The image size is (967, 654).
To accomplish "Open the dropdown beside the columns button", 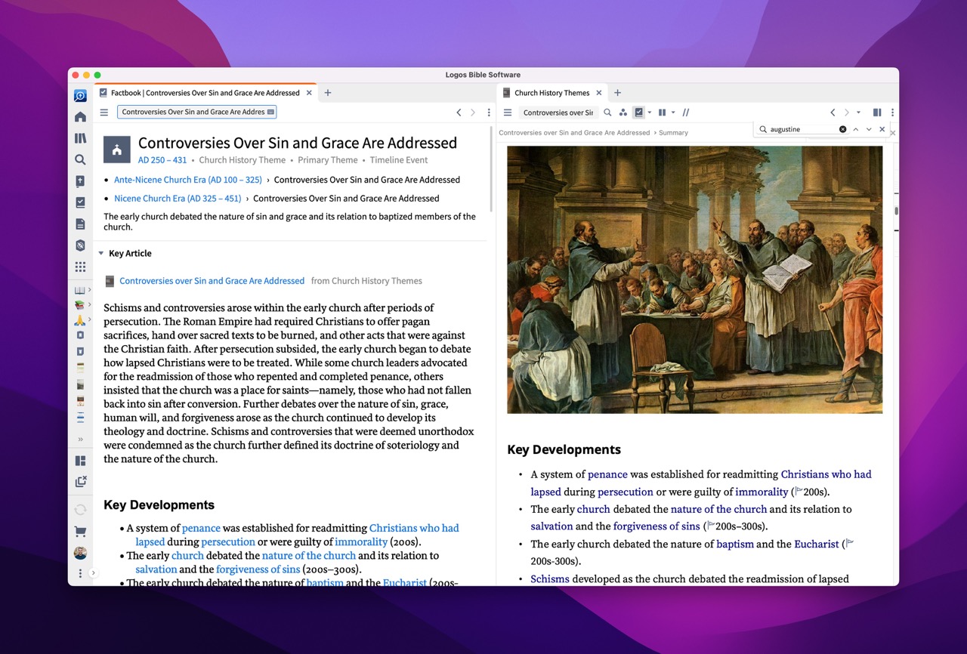I will pyautogui.click(x=673, y=113).
